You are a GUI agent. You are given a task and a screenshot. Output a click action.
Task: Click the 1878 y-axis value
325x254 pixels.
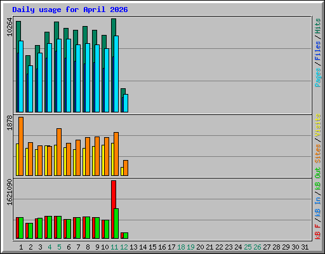(x=10, y=123)
